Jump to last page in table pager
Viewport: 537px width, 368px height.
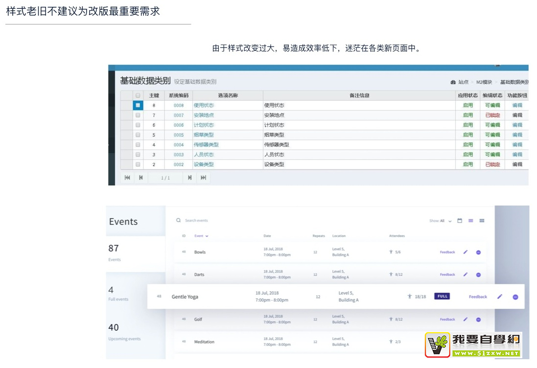pos(203,178)
